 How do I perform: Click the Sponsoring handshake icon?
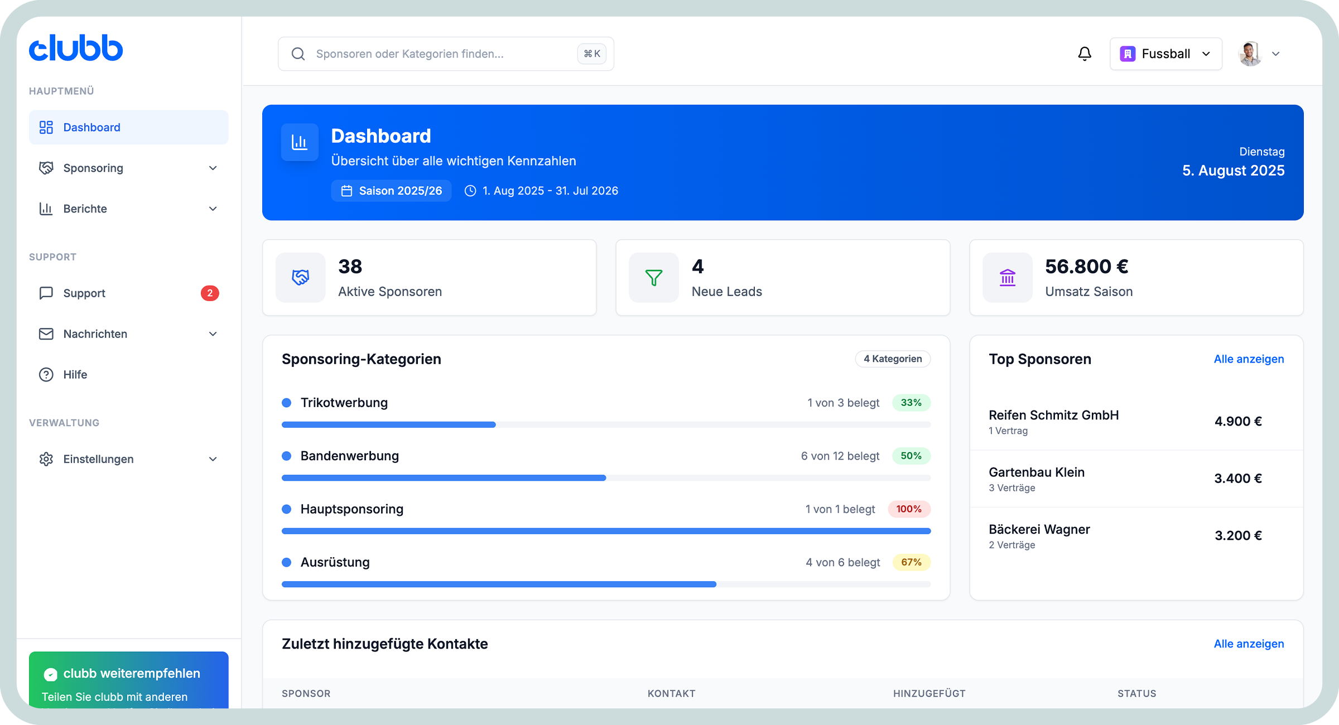(x=46, y=168)
